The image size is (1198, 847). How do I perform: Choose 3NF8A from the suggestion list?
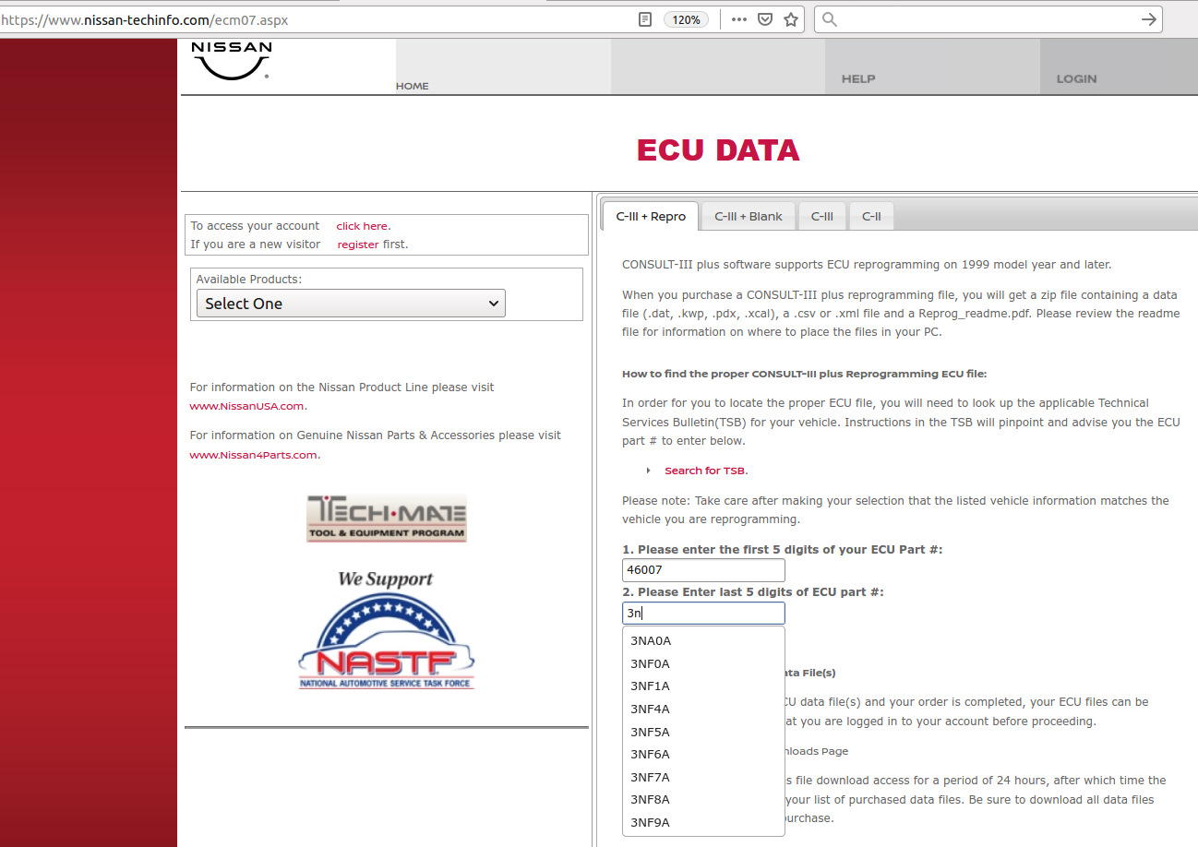tap(703, 799)
